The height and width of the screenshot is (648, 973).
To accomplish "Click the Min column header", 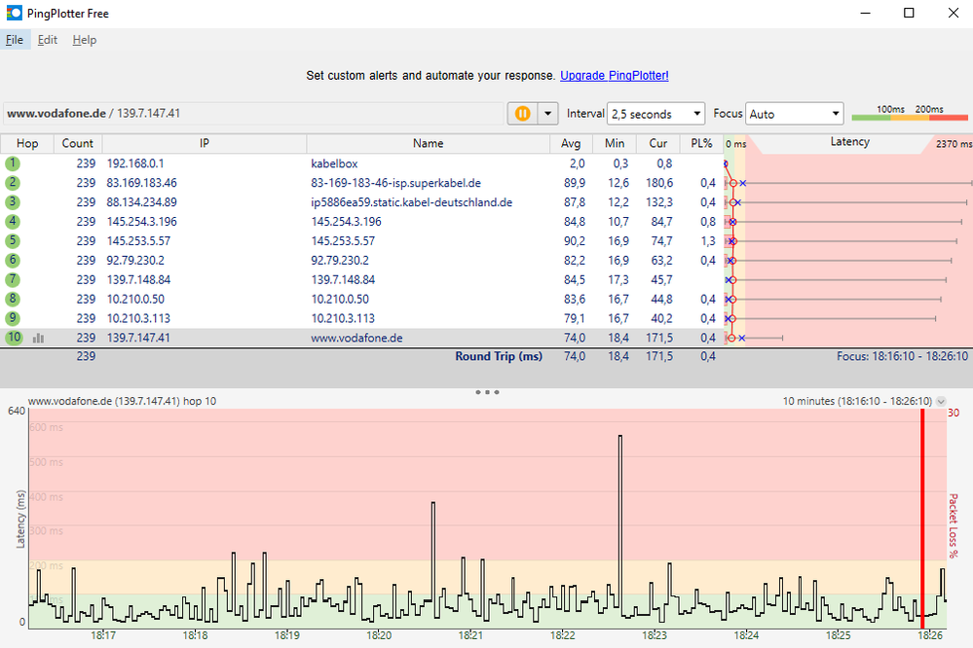I will pos(615,143).
